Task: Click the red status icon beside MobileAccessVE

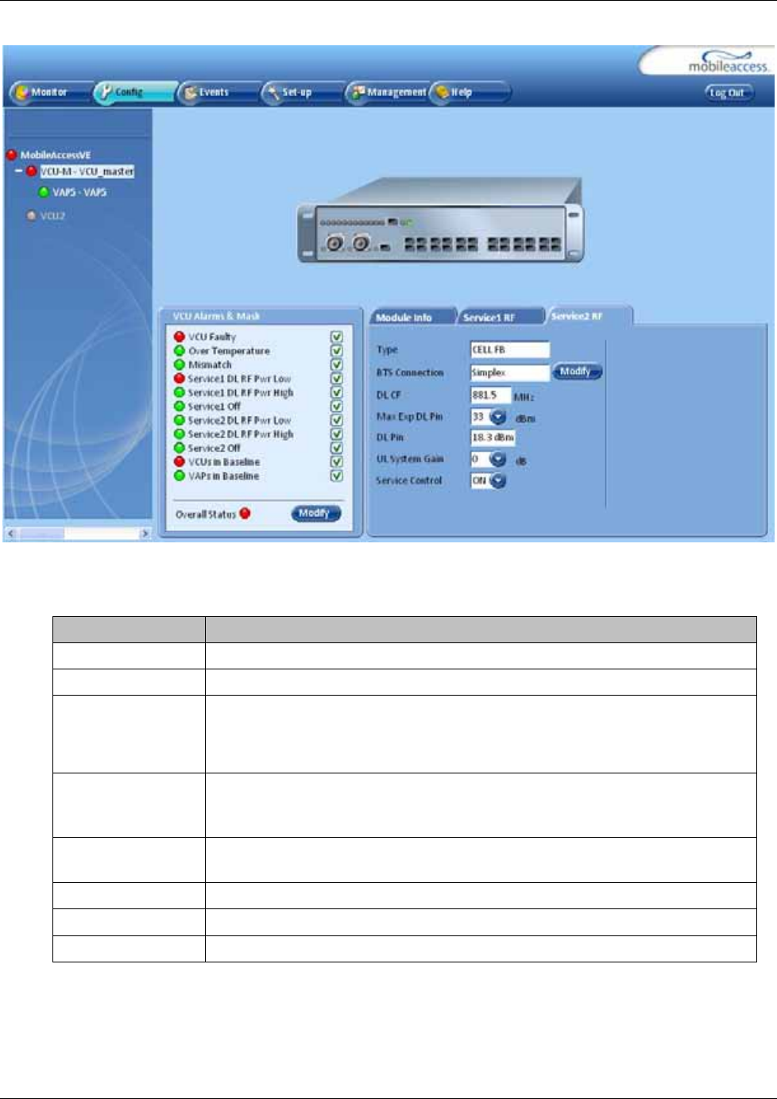Action: 12,155
